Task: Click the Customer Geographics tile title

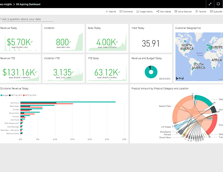Action: 188,28
